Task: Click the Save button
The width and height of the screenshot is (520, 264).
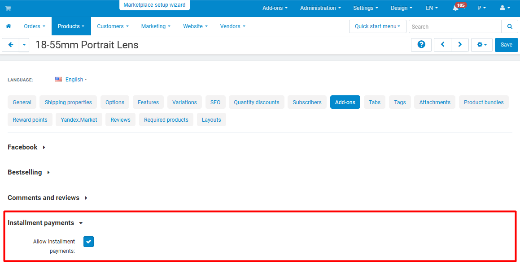Action: [507, 45]
